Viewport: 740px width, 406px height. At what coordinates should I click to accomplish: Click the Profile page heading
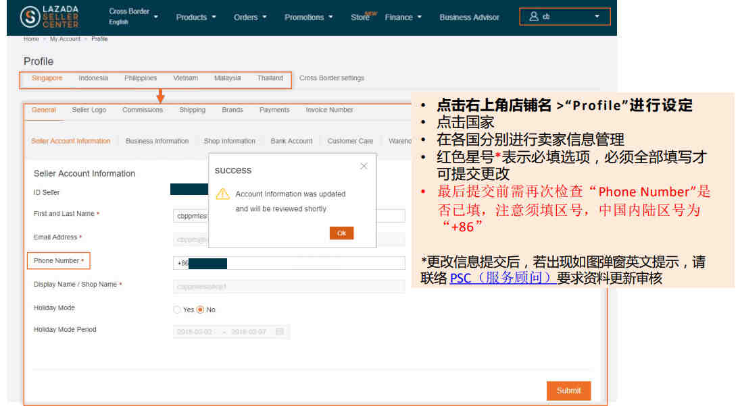pos(39,61)
